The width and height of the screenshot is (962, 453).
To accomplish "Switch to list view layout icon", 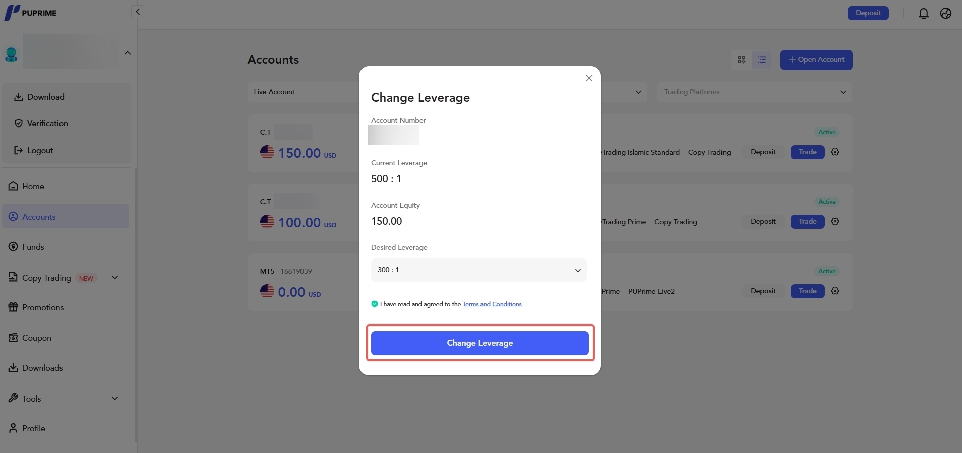I will click(762, 60).
